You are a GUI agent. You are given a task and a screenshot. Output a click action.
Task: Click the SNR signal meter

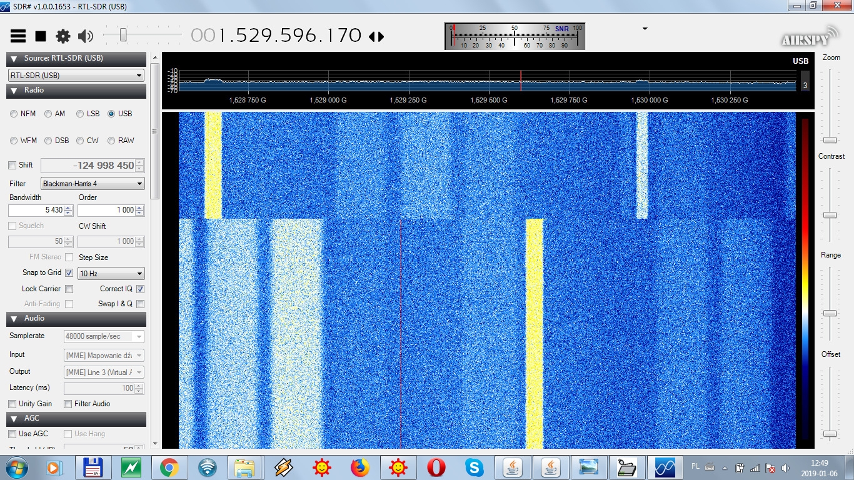tap(515, 36)
